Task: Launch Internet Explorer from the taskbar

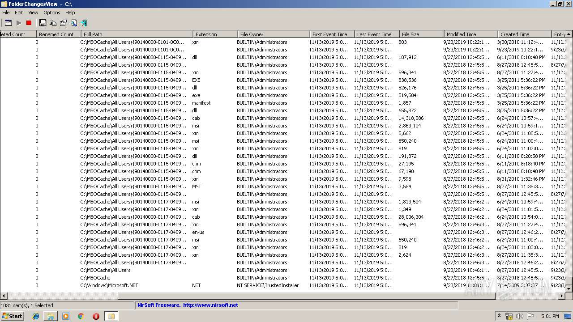Action: click(x=36, y=316)
